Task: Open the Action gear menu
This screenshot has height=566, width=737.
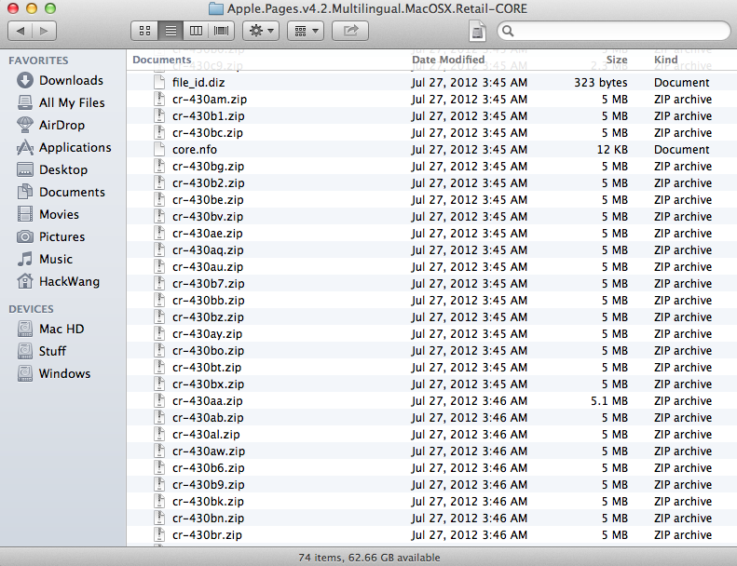Action: [x=261, y=31]
